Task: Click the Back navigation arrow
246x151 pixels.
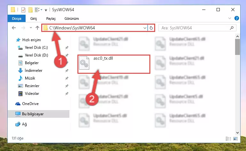Action: 14,28
